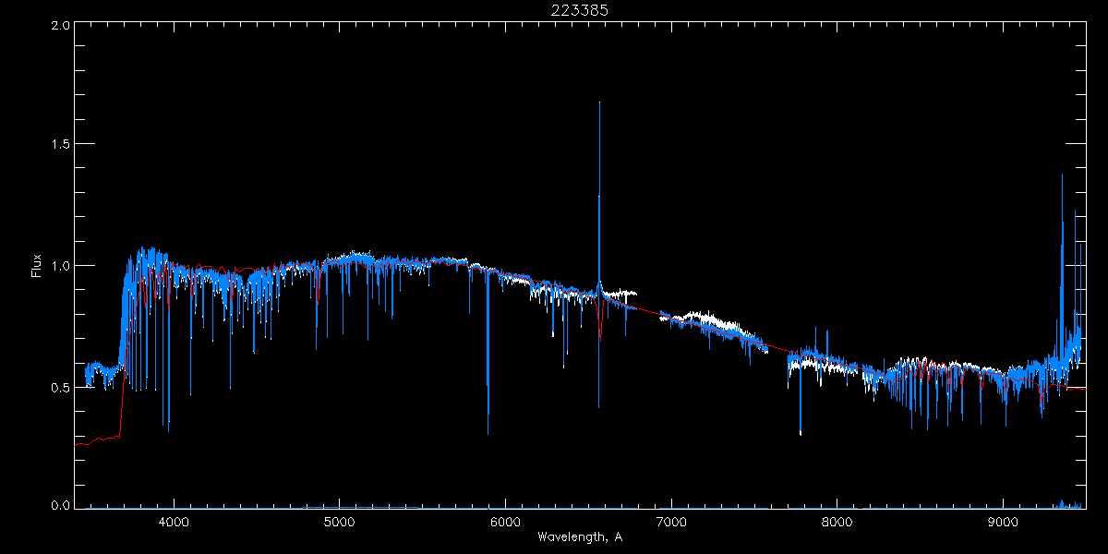The width and height of the screenshot is (1108, 554).
Task: Click the blue spike cluster near 9400 Angstrom
Action: pos(1069,277)
